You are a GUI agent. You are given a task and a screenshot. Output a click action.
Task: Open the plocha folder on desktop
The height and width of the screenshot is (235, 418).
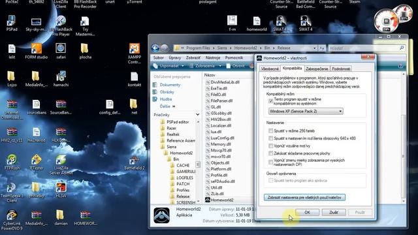coord(86,51)
